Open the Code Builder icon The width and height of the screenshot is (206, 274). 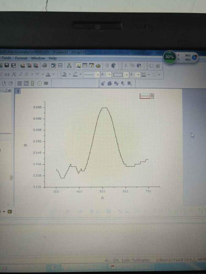click(91, 65)
